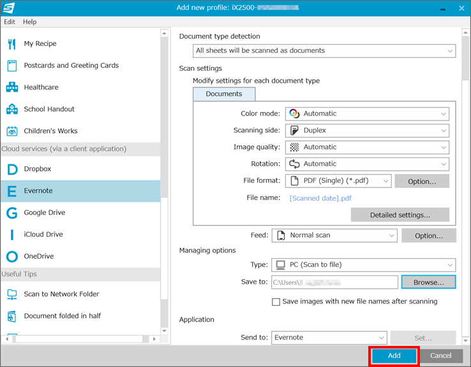Open the Scanning side dropdown
Image resolution: width=471 pixels, height=367 pixels.
(x=367, y=131)
